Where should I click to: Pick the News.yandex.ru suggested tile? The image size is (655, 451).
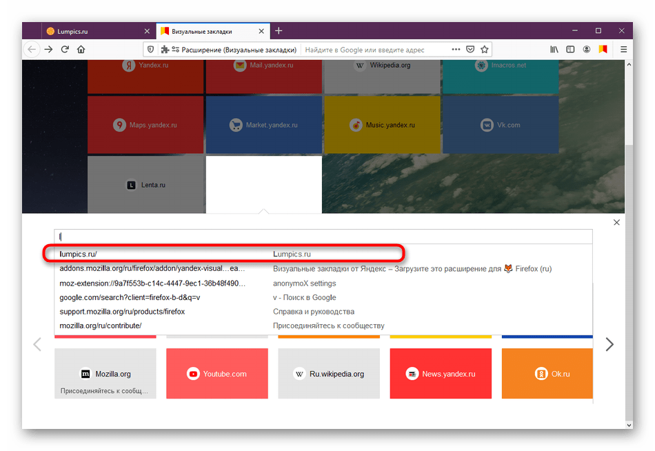pos(441,374)
